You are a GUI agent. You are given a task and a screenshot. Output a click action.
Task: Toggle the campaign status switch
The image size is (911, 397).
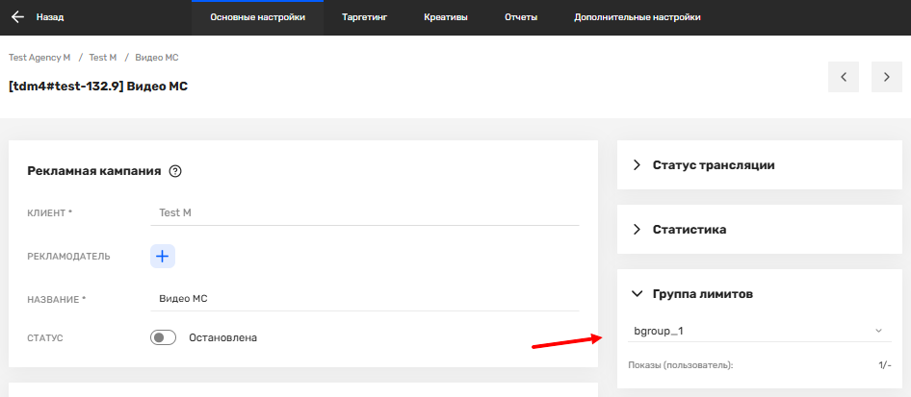click(x=164, y=337)
